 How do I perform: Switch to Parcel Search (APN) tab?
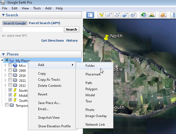coord(44,23)
